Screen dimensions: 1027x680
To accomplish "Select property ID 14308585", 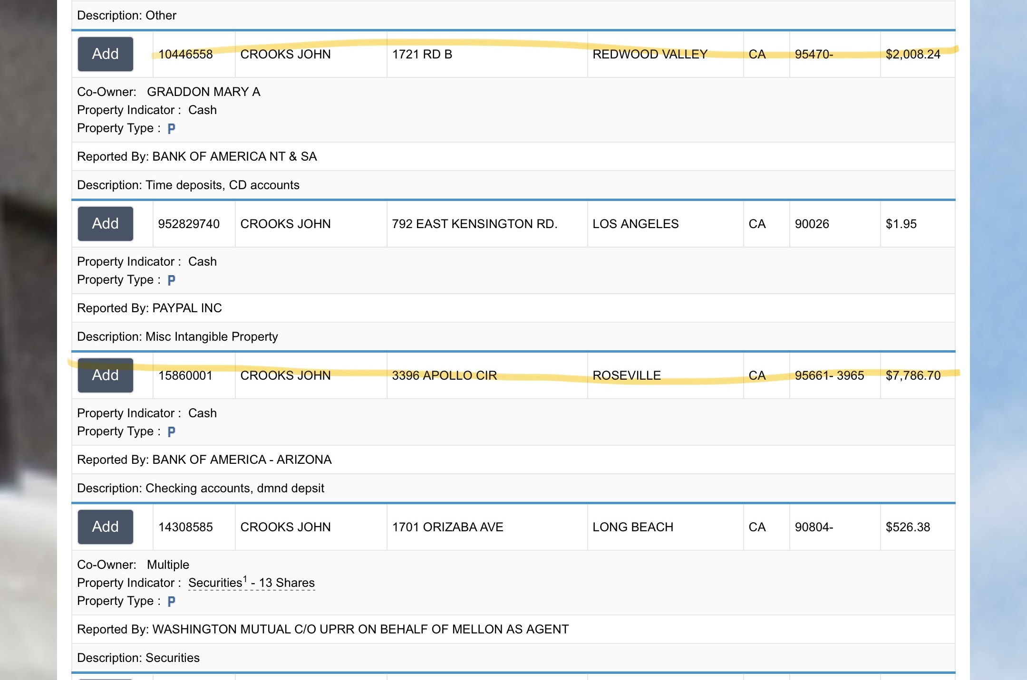I will [185, 527].
